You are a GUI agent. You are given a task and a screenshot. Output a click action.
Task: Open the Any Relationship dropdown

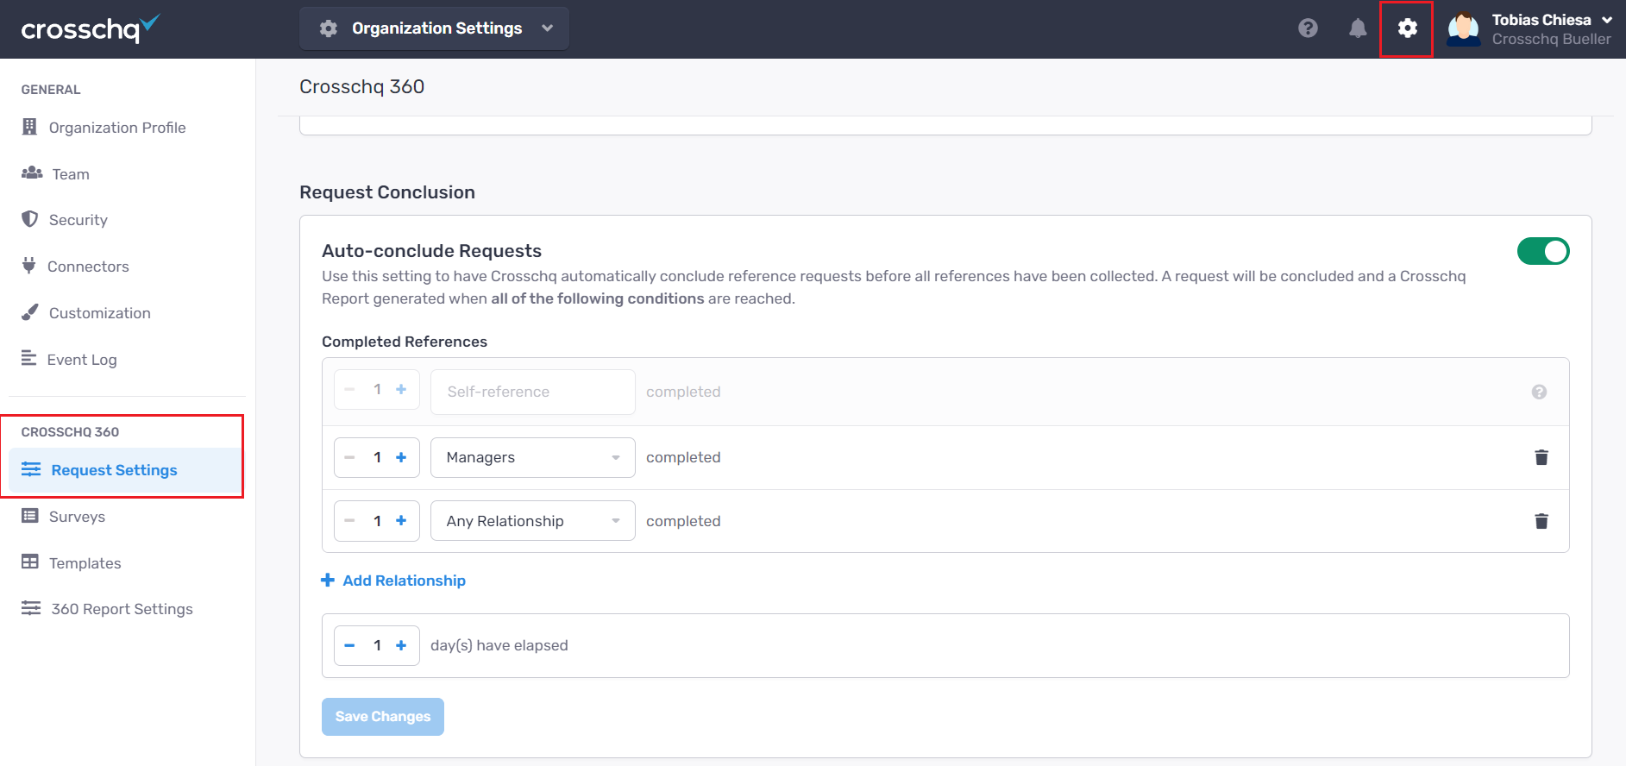[x=533, y=521]
